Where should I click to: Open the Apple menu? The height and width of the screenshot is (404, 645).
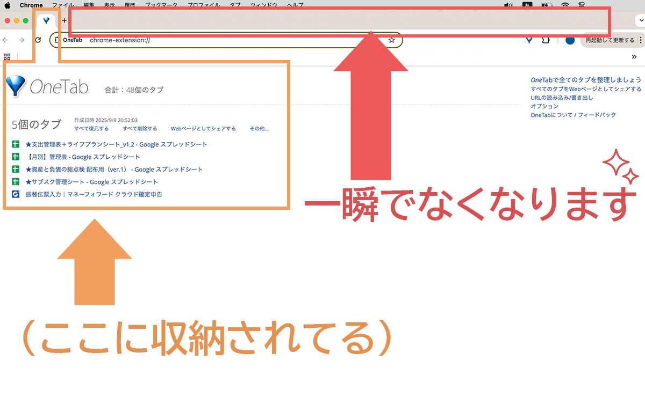tap(7, 5)
